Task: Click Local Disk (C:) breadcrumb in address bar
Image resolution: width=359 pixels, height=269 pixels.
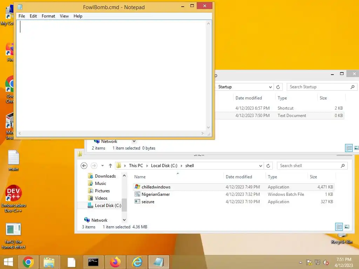Action: [164, 166]
